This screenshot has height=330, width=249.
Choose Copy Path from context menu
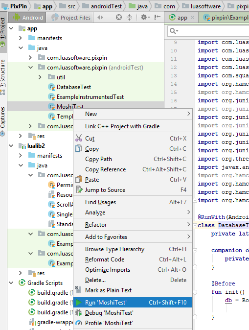[x=133, y=159]
